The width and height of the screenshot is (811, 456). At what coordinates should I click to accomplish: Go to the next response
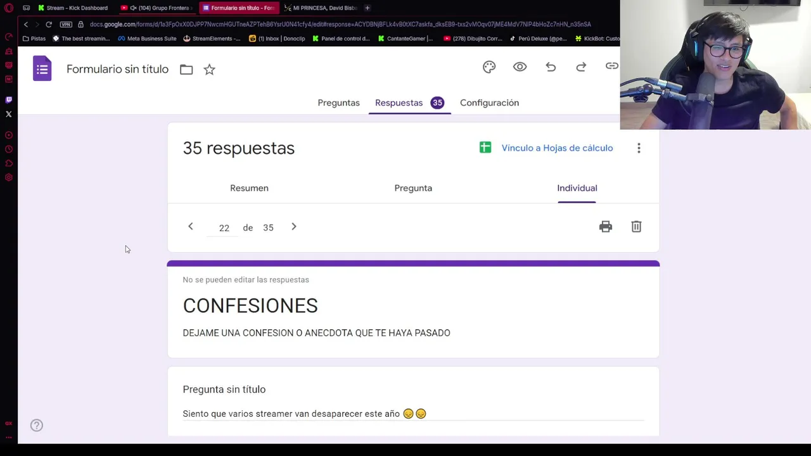tap(294, 227)
